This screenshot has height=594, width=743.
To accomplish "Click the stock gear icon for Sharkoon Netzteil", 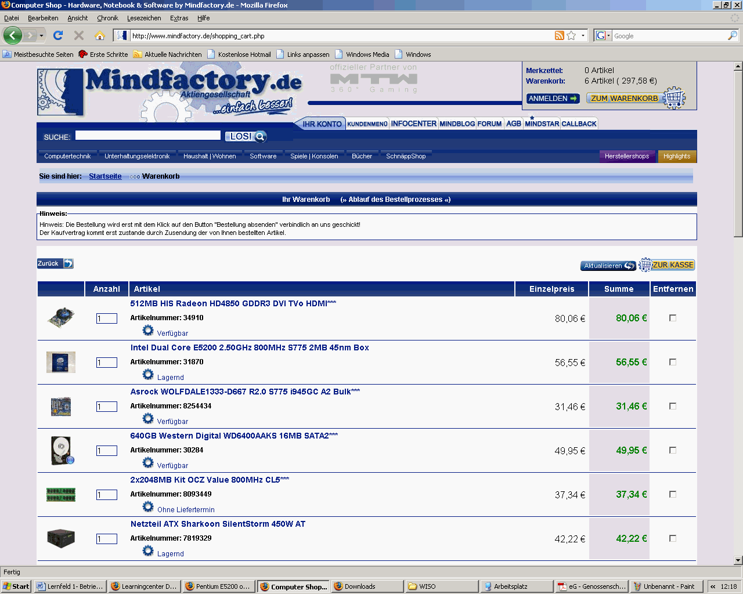I will click(x=148, y=551).
